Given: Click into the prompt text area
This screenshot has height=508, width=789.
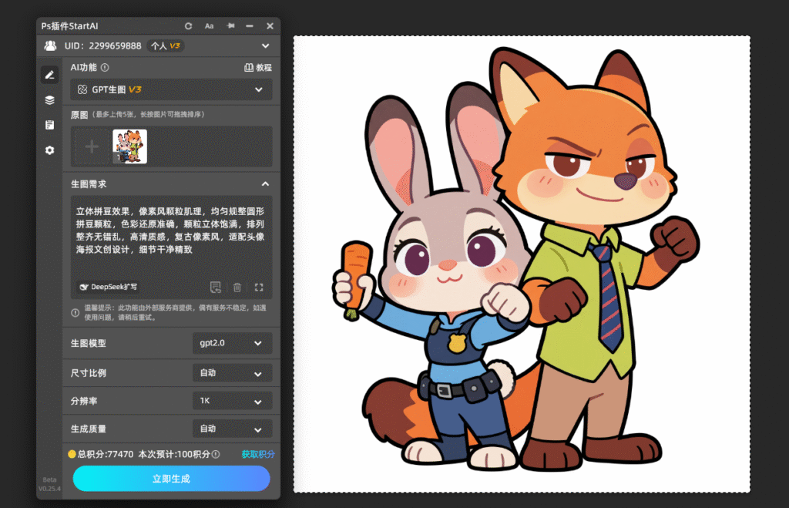Looking at the screenshot, I should [x=171, y=237].
